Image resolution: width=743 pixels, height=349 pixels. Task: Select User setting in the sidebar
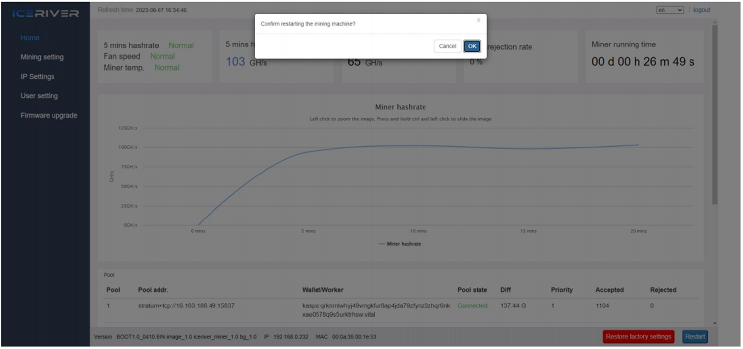tap(39, 96)
